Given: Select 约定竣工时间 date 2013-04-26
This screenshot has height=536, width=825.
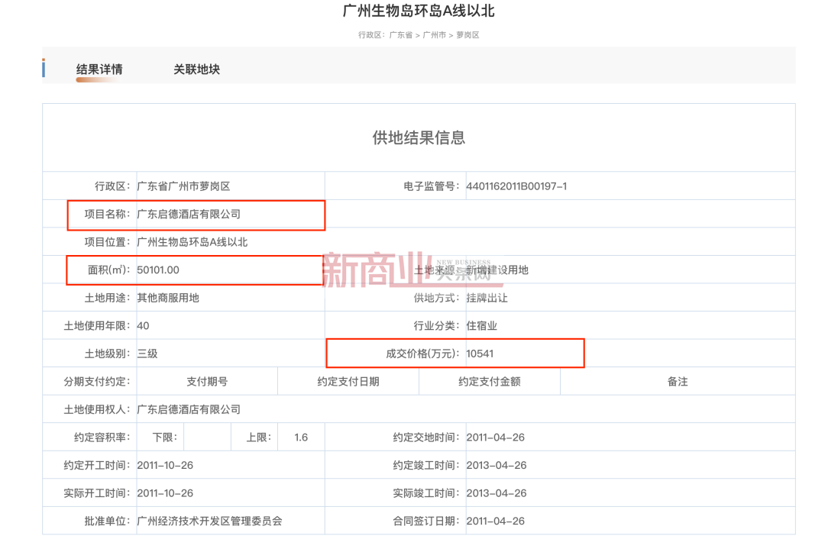Looking at the screenshot, I should click(x=497, y=465).
